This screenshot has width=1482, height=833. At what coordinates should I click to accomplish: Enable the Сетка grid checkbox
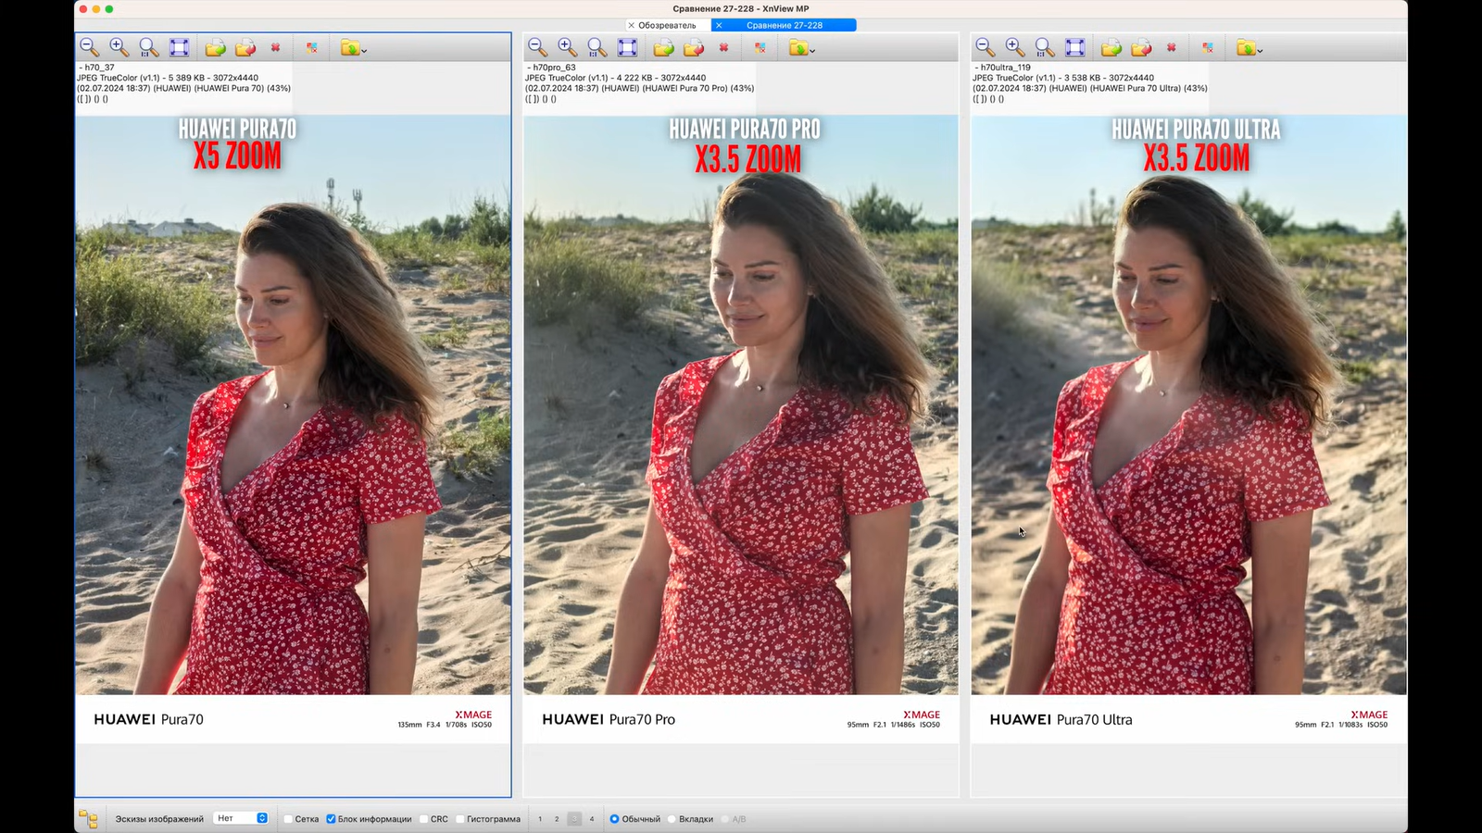click(289, 819)
